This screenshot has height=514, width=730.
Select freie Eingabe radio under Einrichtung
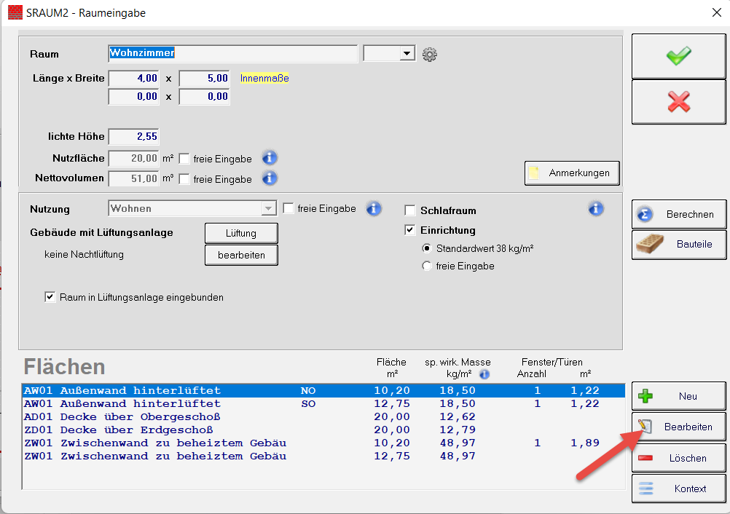[x=426, y=266]
